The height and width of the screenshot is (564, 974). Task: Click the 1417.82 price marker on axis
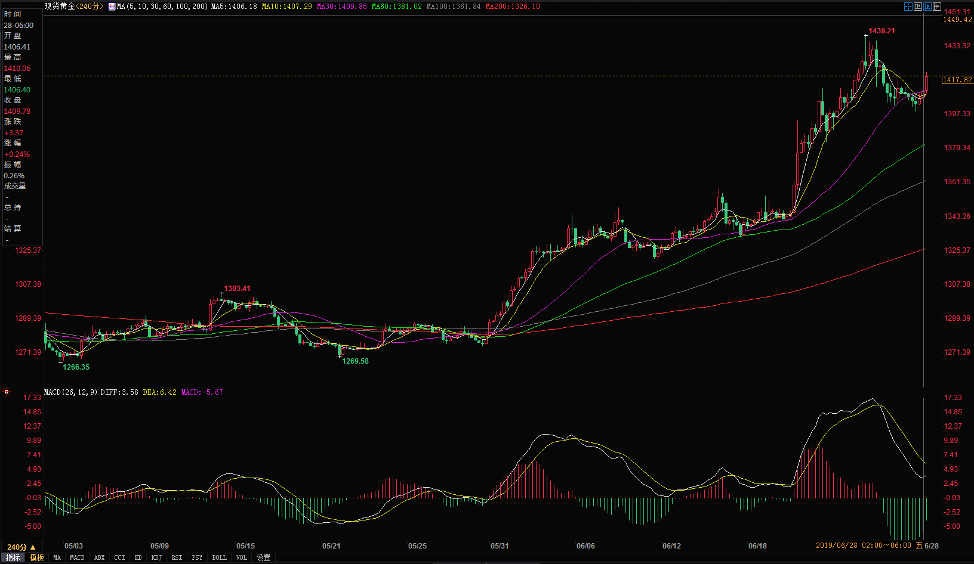[957, 80]
